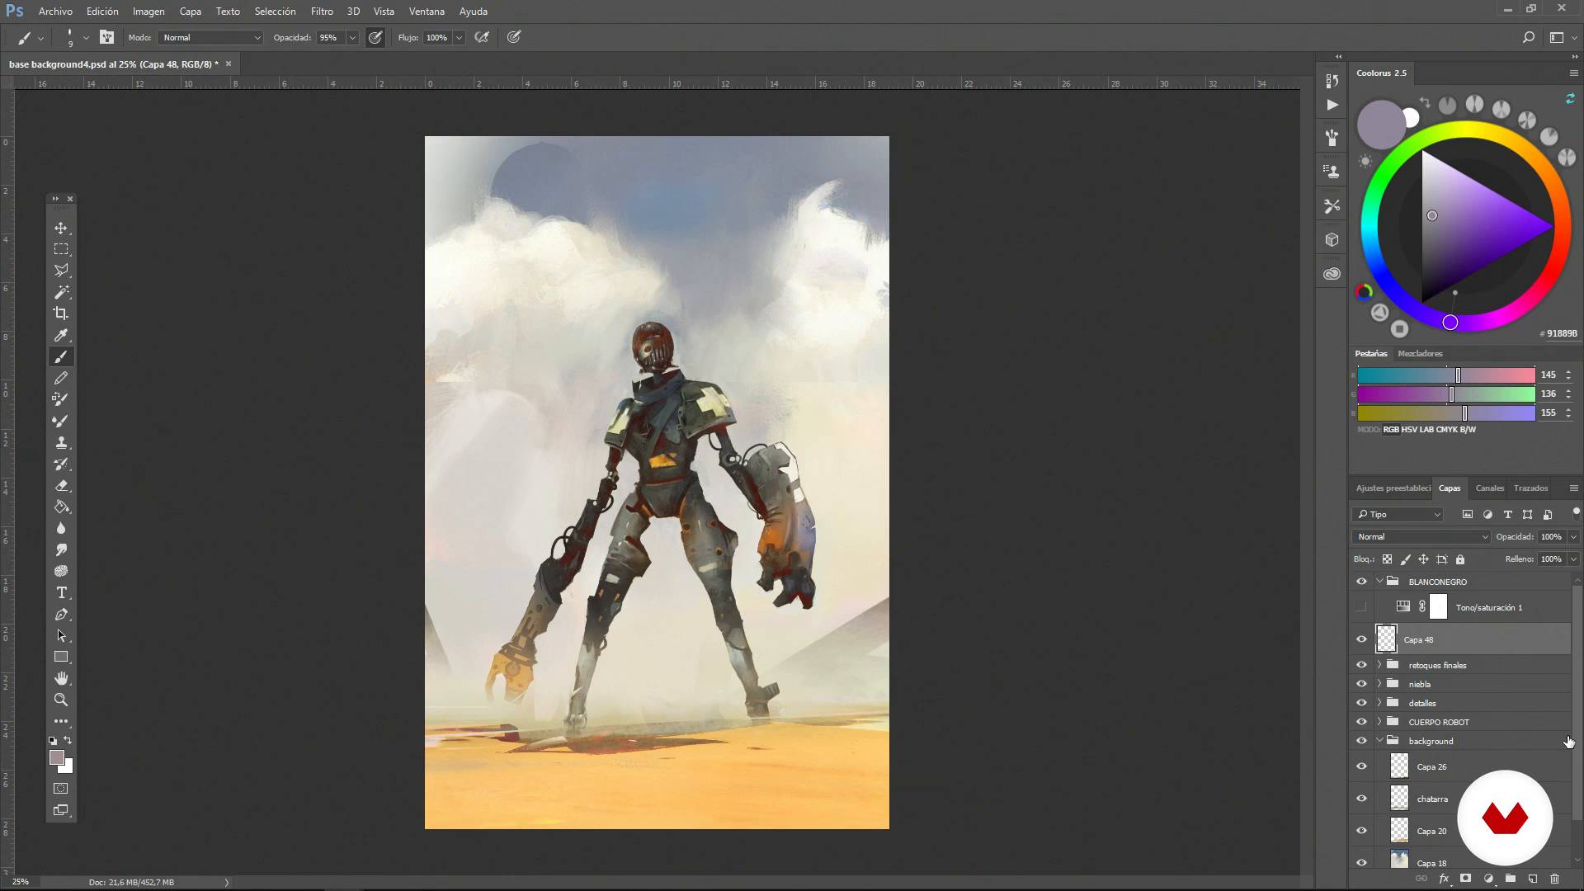Image resolution: width=1584 pixels, height=891 pixels.
Task: Click the foreground color swatch in toolbox
Action: coord(57,757)
